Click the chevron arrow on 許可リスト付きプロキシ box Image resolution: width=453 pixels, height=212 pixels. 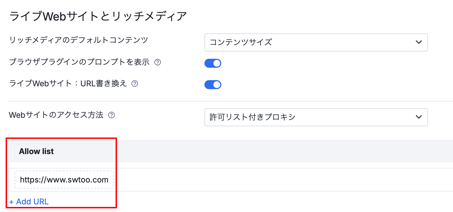pos(419,117)
